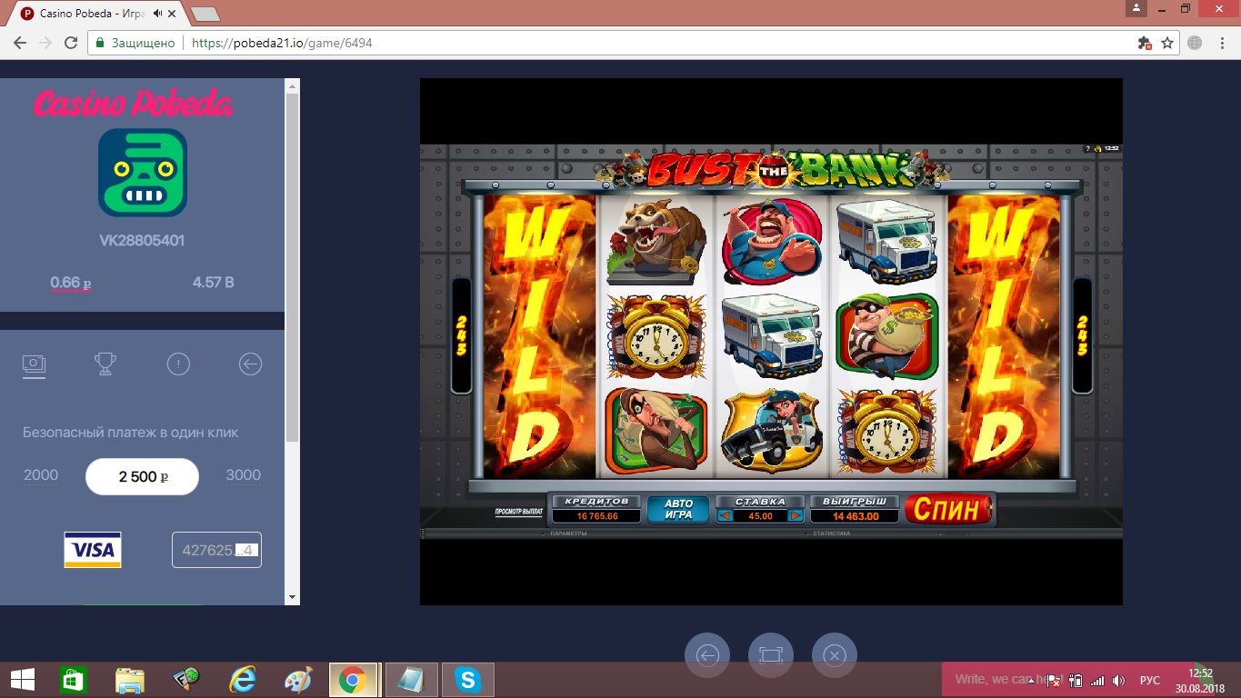Decrease the bet with left arrow
Viewport: 1241px width, 698px height.
pos(725,516)
